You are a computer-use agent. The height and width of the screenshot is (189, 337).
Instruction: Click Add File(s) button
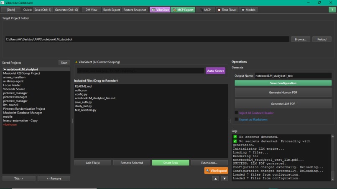pos(93,163)
